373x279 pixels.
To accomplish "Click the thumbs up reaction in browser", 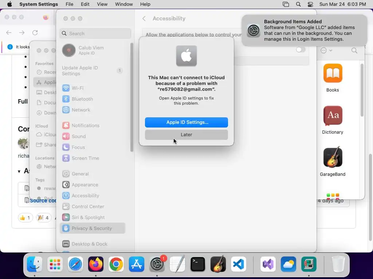I will pos(25,218).
